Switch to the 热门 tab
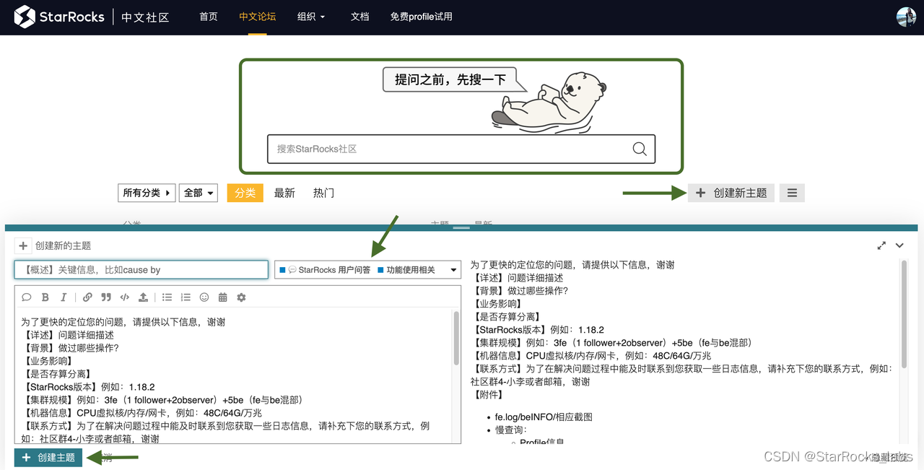The image size is (924, 470). (323, 192)
